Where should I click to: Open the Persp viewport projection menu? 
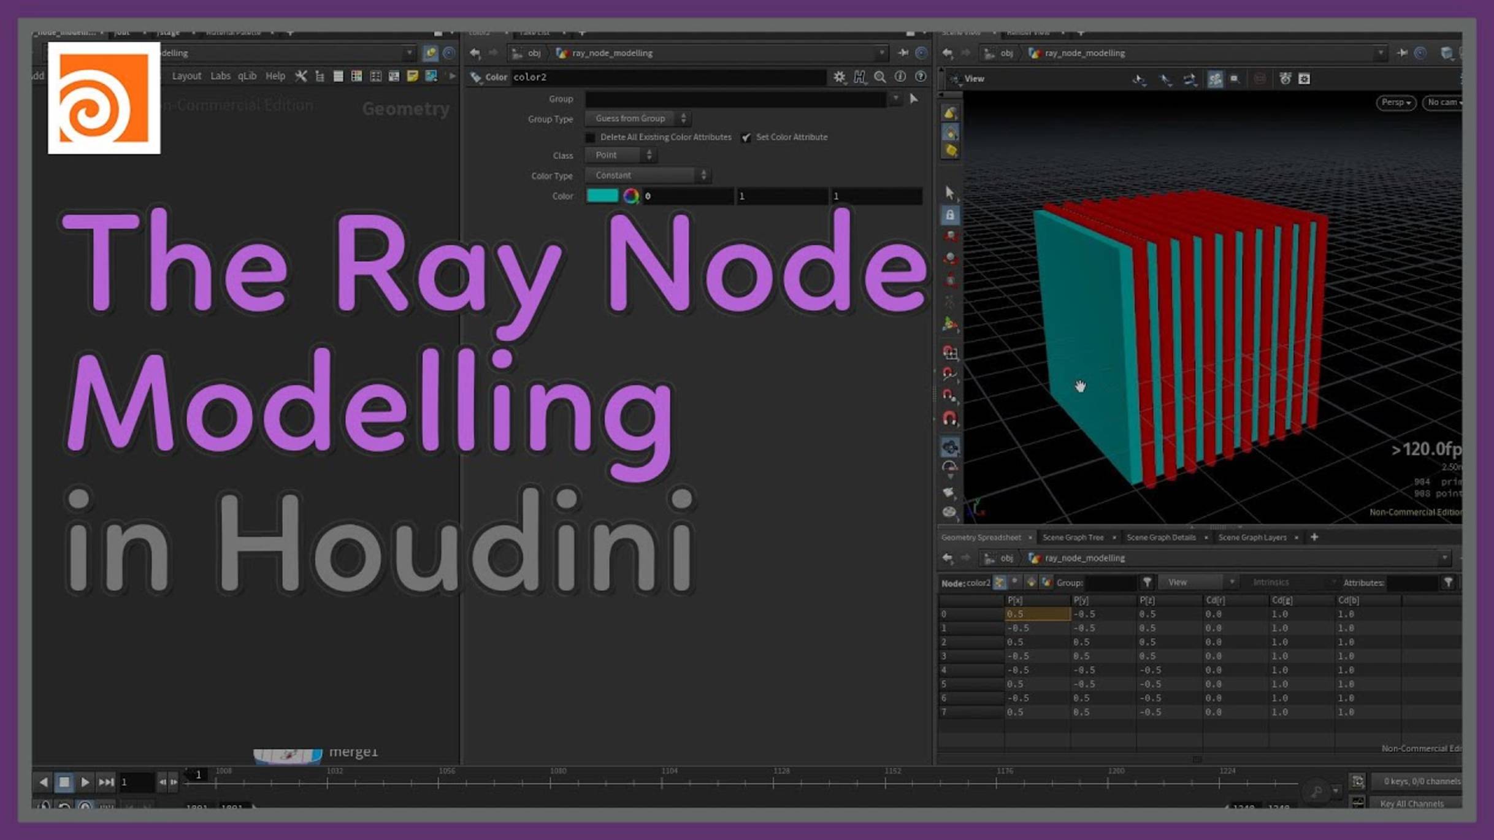pyautogui.click(x=1396, y=102)
